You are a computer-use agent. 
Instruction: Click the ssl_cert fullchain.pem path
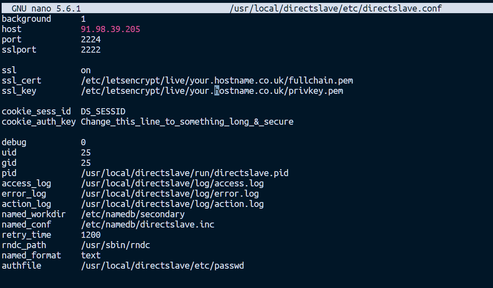(217, 81)
